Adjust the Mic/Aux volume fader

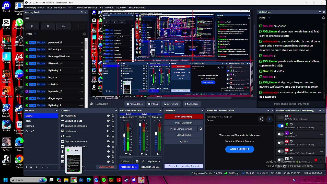(140, 125)
